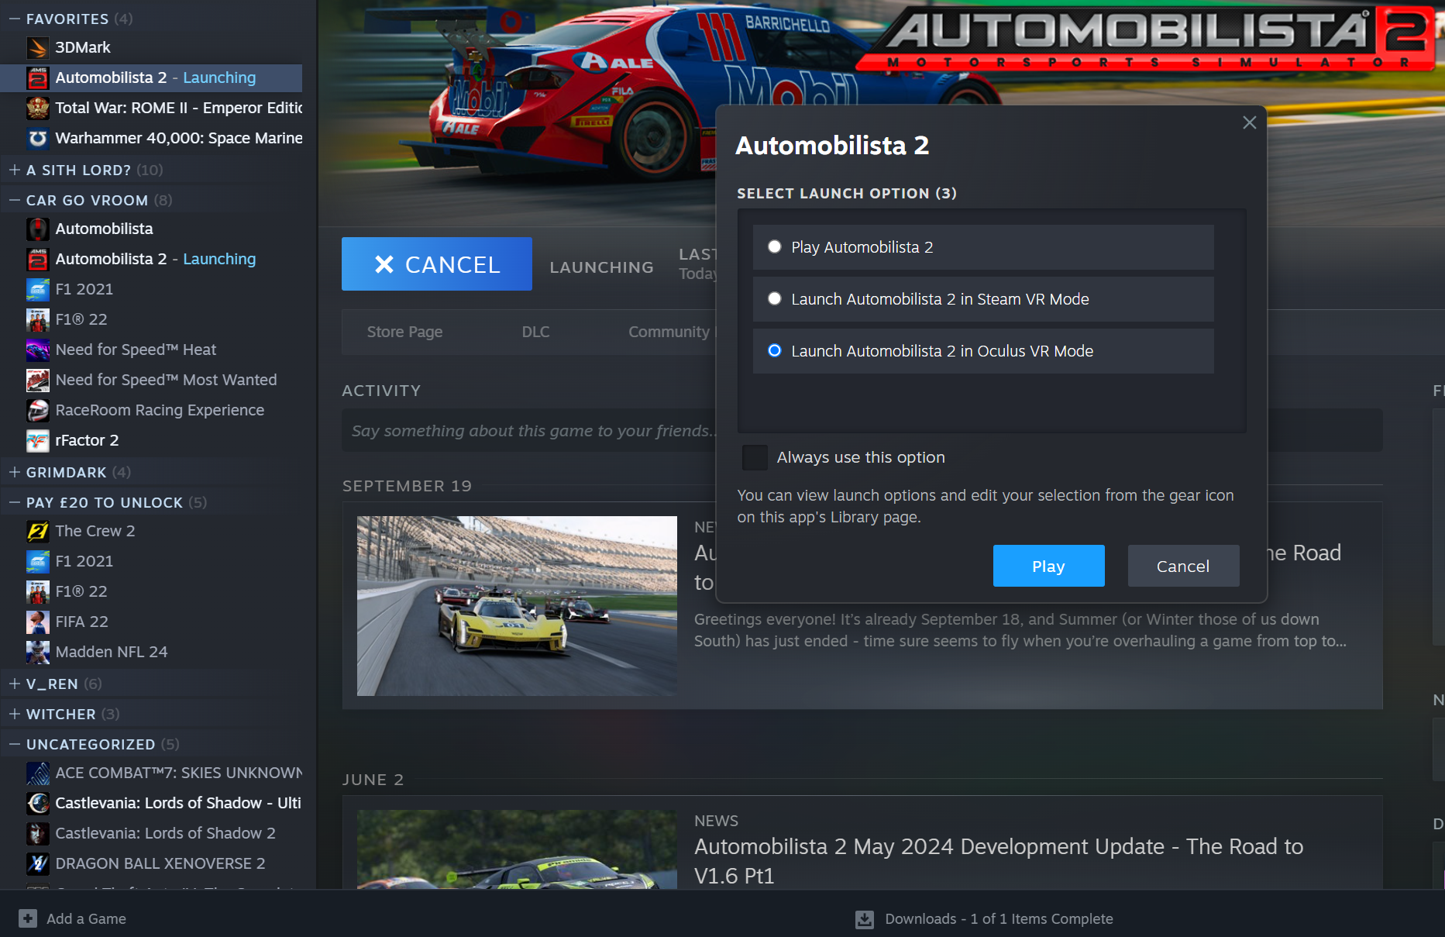This screenshot has height=937, width=1445.
Task: Click the RaceRoom Racing Experience icon
Action: coord(37,411)
